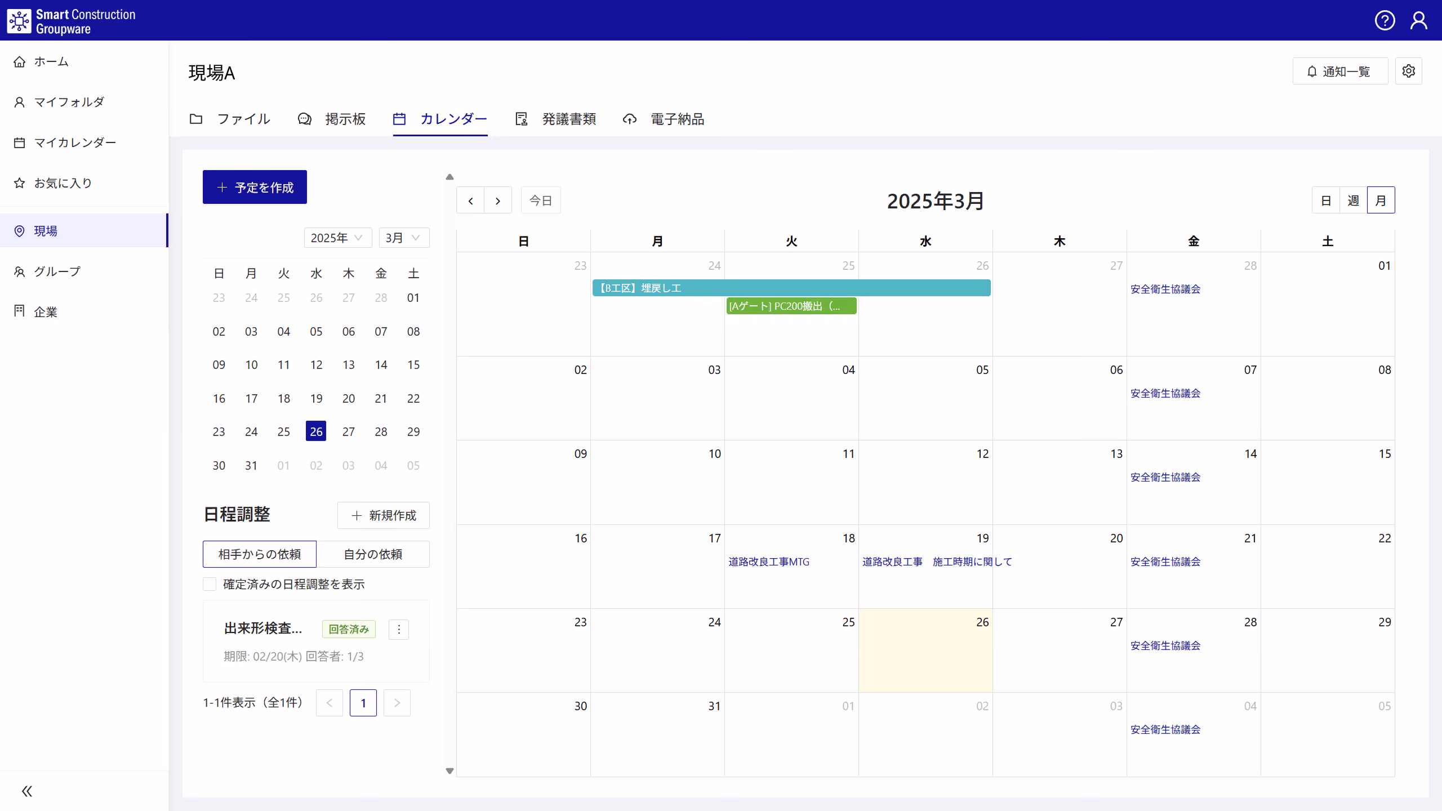Open the help icon in header
This screenshot has height=811, width=1442.
tap(1385, 20)
